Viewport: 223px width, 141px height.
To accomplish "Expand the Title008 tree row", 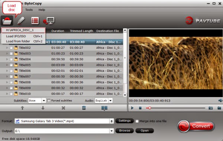I will tap(7, 82).
